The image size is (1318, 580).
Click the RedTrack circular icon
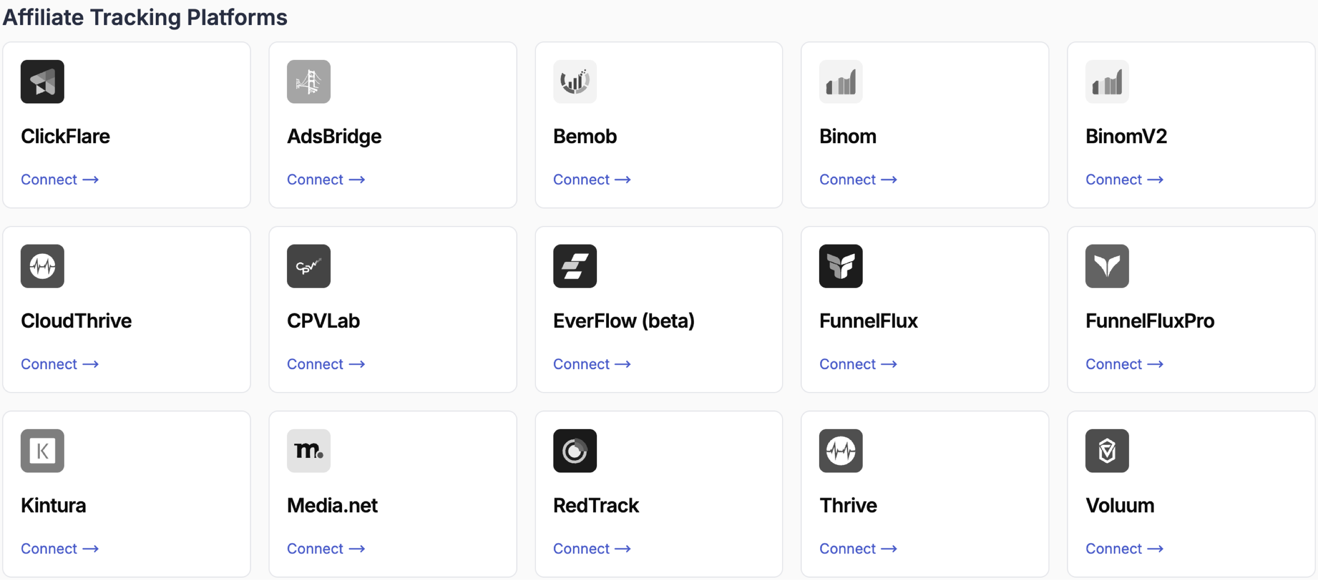click(574, 451)
